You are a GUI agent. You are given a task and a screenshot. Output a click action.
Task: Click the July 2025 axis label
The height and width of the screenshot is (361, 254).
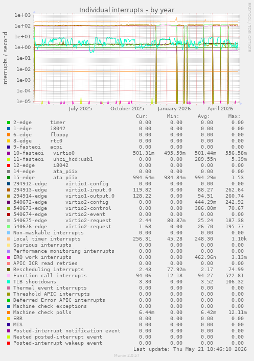[80, 109]
